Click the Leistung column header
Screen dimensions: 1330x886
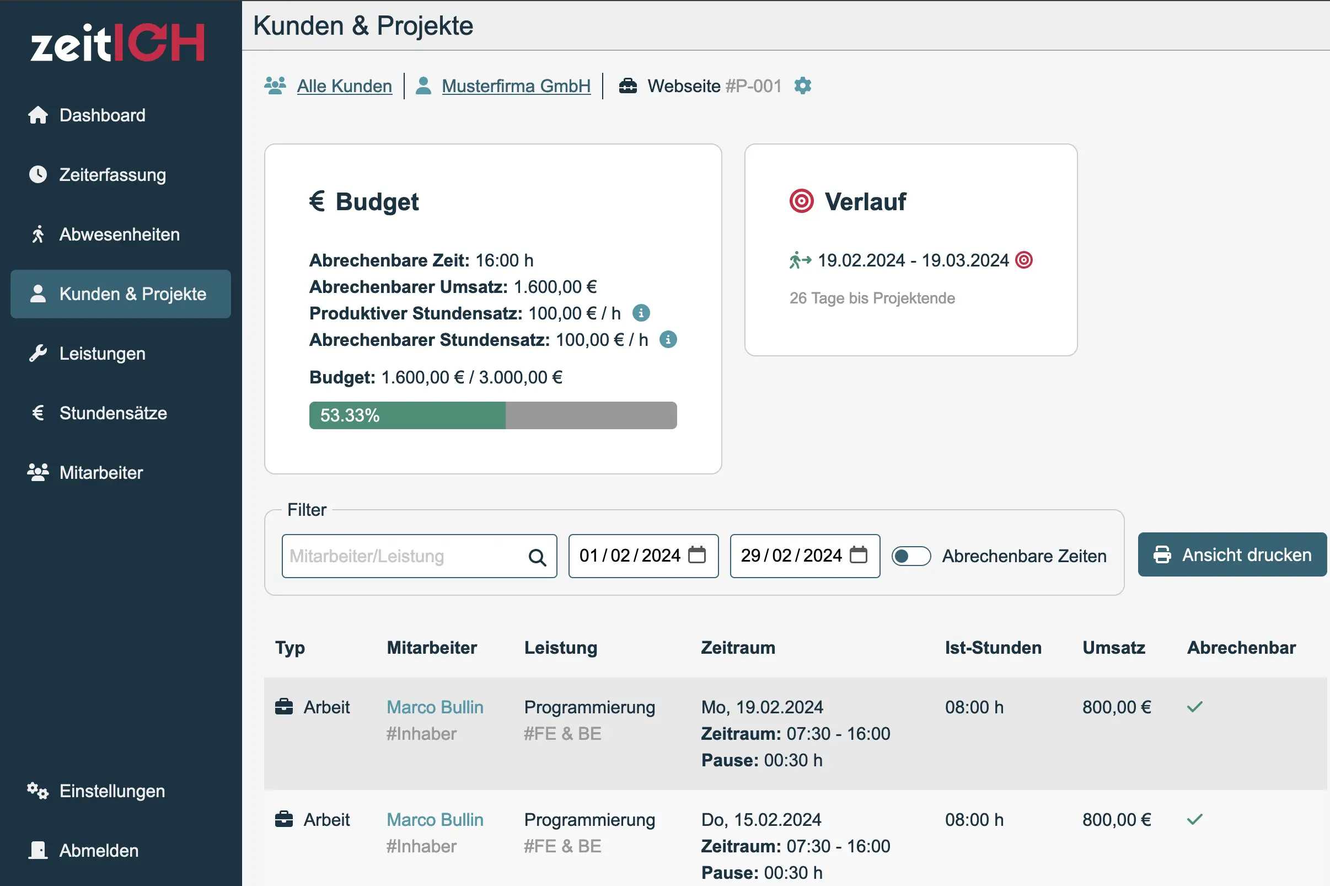560,648
